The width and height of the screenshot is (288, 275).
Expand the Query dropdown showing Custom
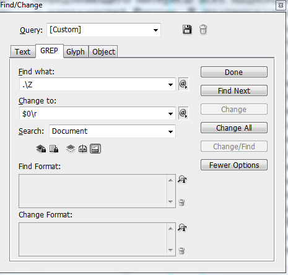coord(103,30)
